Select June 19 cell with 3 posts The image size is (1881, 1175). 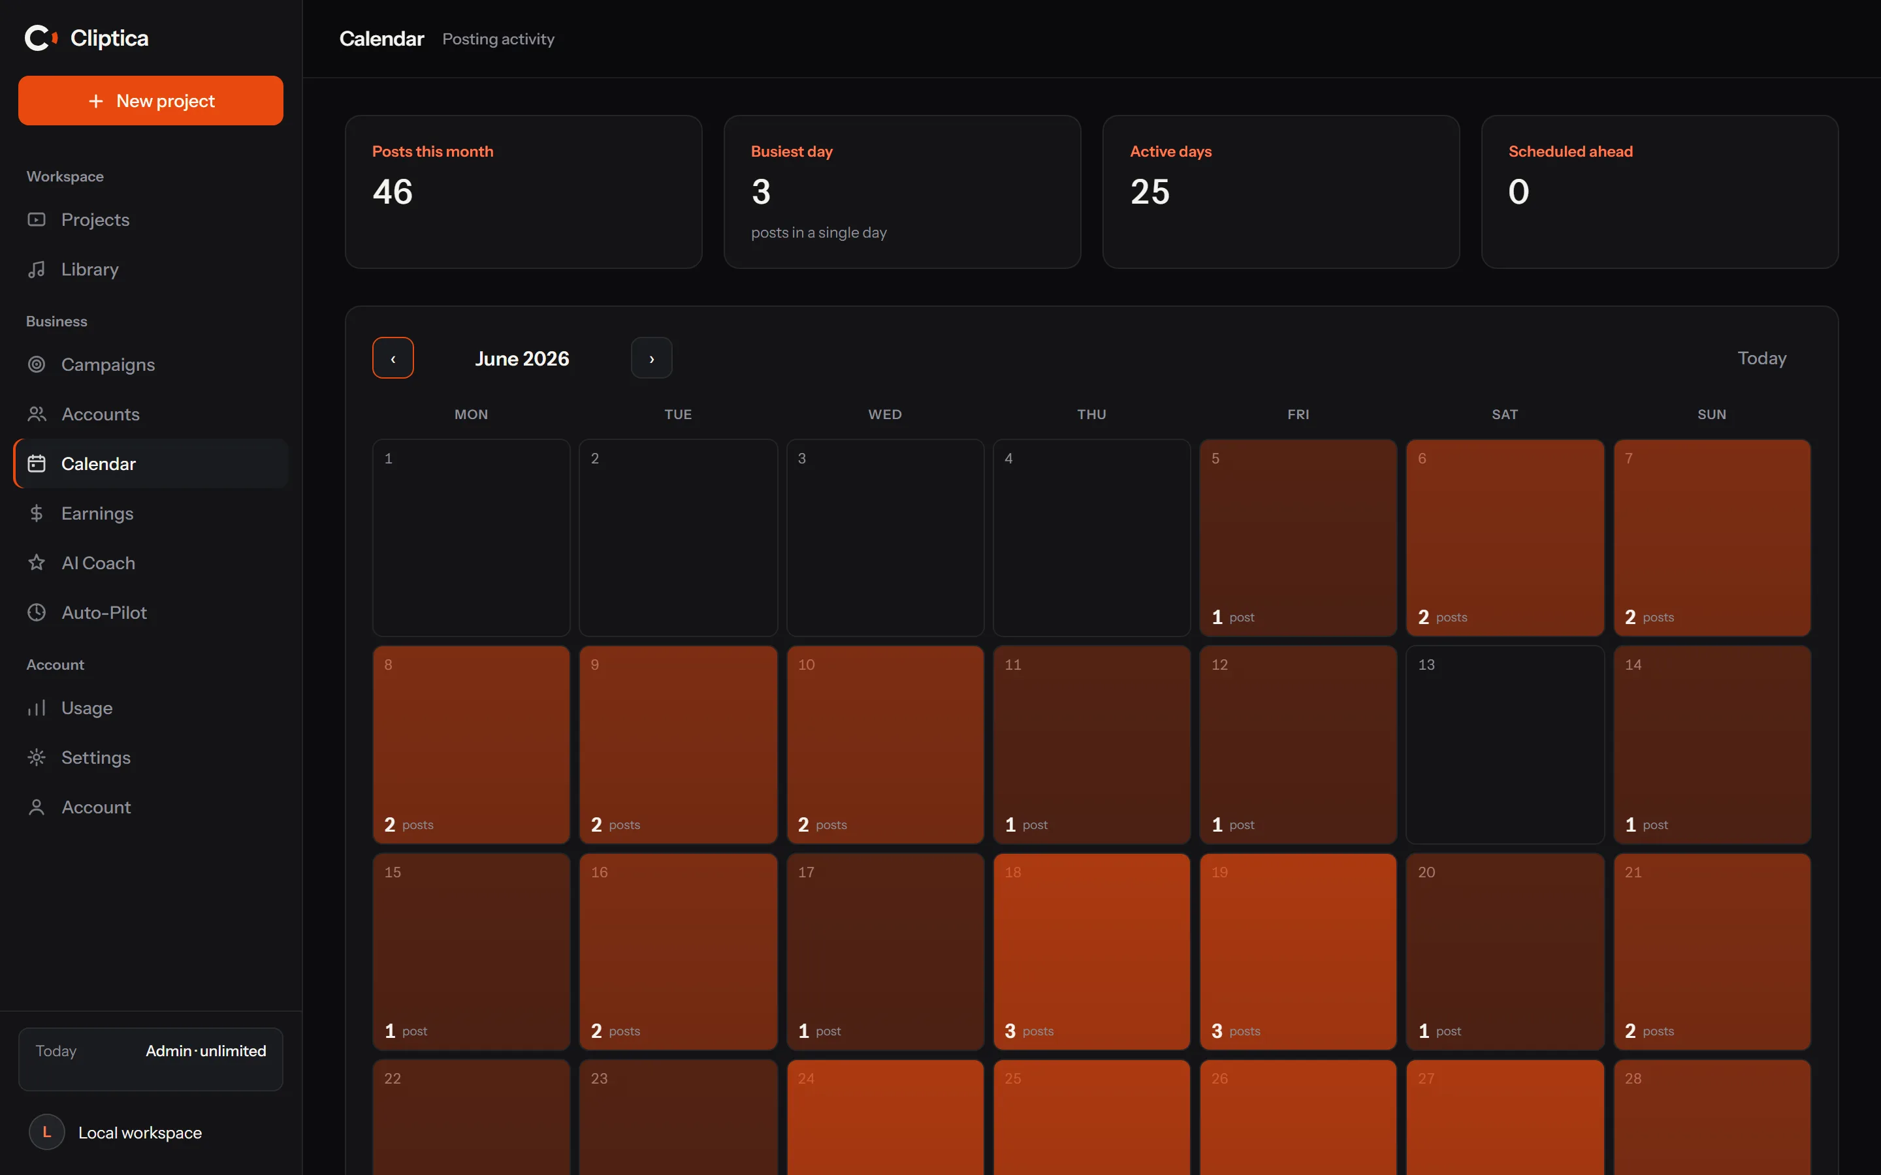pos(1298,952)
